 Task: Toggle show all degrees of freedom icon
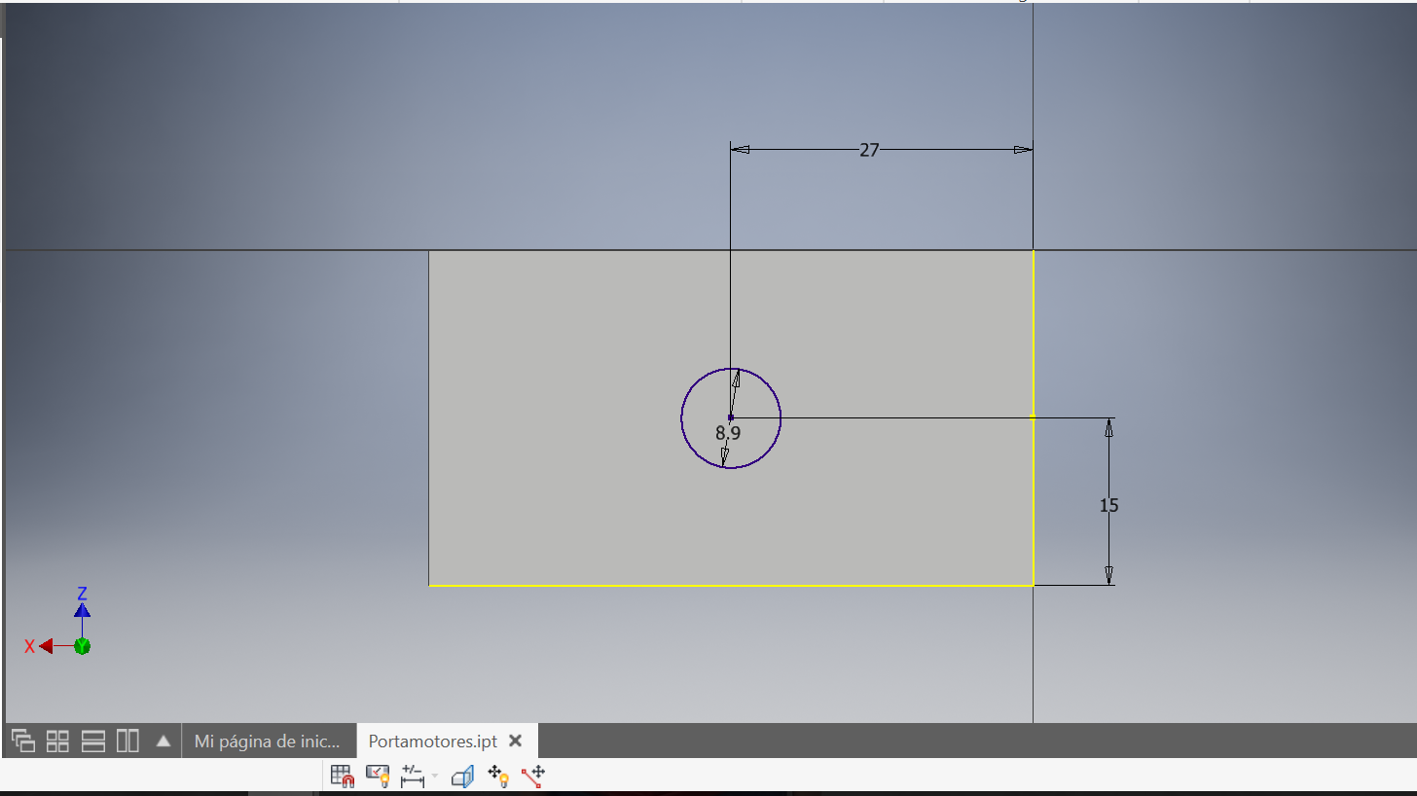pos(498,776)
